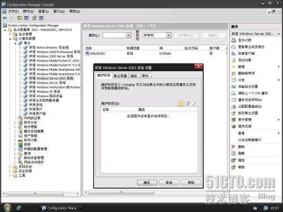The height and width of the screenshot is (212, 283).
Task: Select 网络访问保护 node in tree
Action: pos(33,162)
